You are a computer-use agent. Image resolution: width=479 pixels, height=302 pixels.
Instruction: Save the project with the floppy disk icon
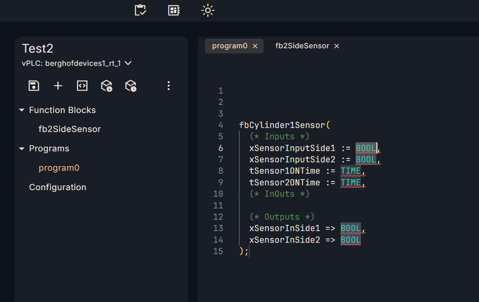click(x=34, y=86)
